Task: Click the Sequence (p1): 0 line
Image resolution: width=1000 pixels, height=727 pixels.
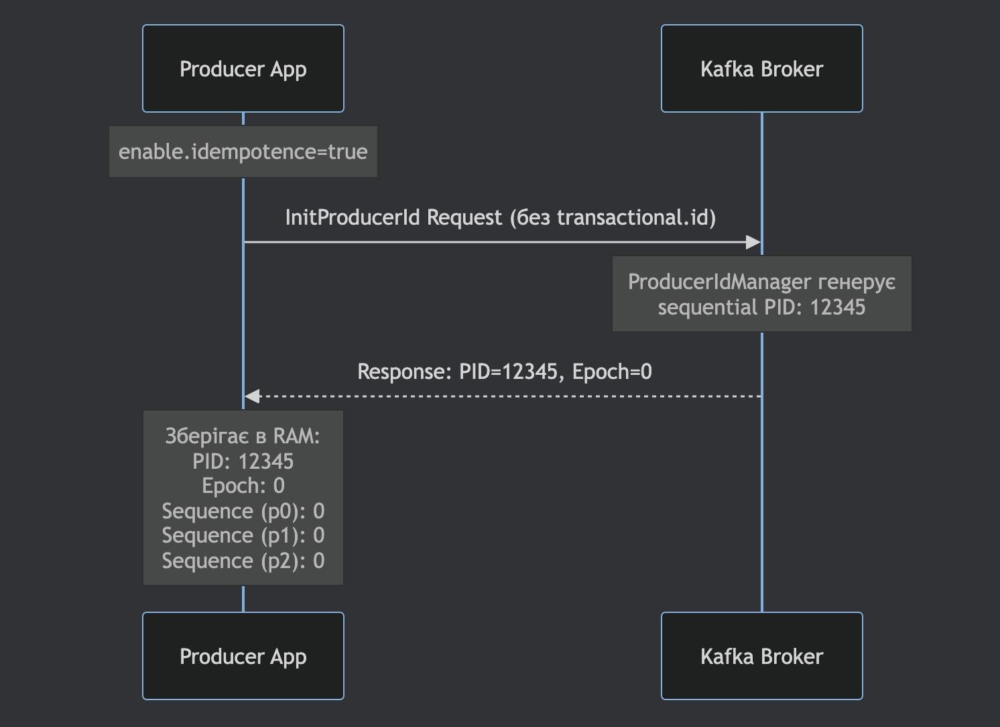Action: (x=243, y=535)
